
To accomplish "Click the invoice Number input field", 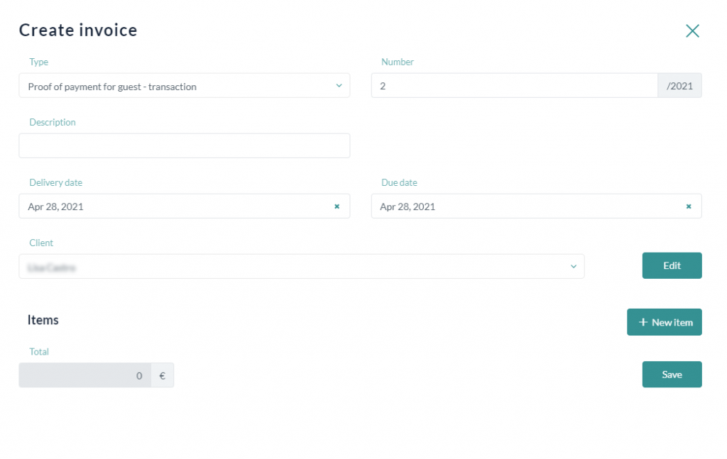I will [511, 85].
